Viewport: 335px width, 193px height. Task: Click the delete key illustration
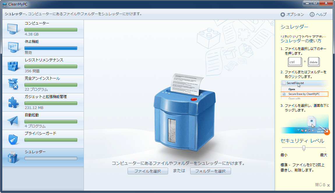(313, 62)
